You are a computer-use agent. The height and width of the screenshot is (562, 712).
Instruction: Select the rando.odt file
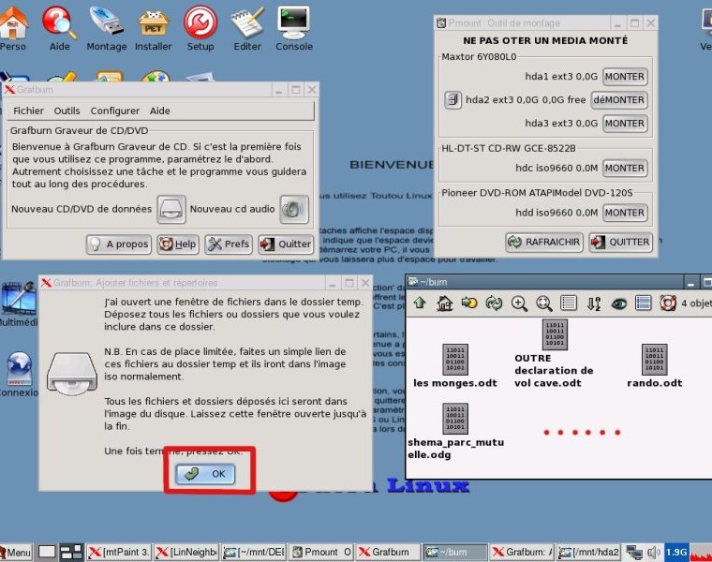click(x=654, y=366)
